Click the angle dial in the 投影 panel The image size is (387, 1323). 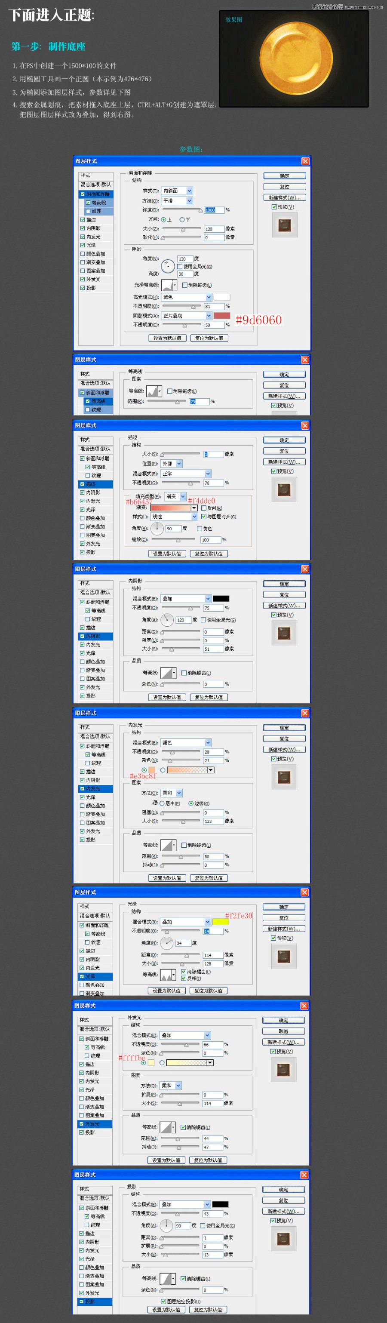pos(166,1225)
